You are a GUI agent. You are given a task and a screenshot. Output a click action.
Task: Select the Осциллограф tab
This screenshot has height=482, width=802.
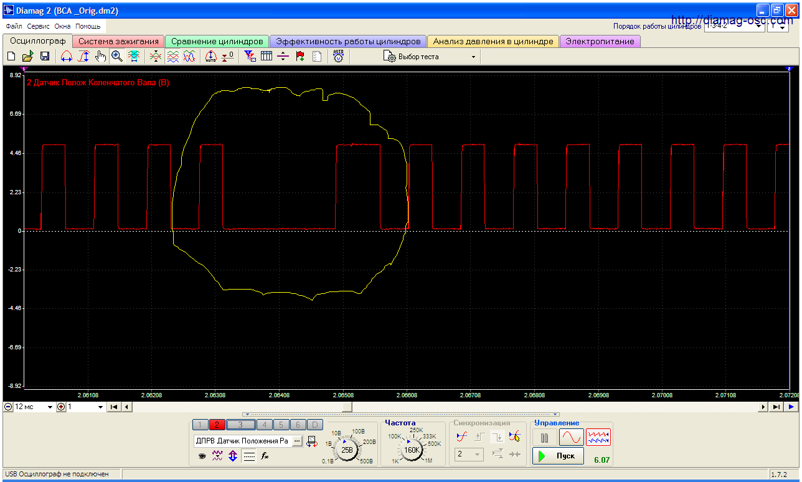click(38, 41)
